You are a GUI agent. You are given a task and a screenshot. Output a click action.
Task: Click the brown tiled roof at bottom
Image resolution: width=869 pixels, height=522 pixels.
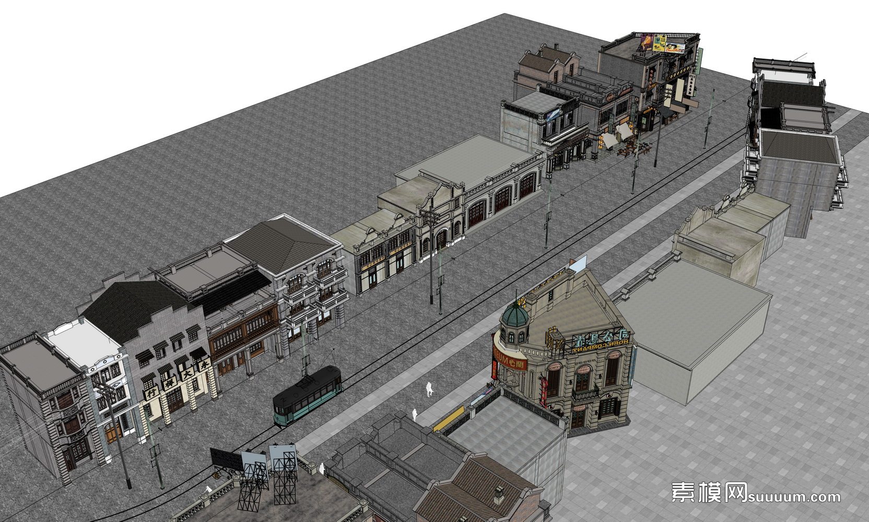coord(478,485)
